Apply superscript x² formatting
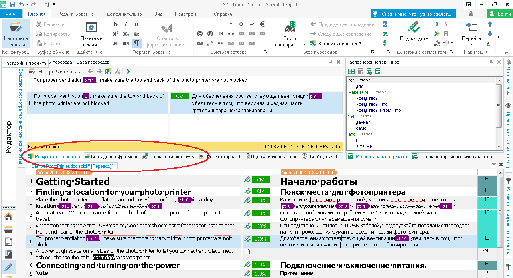This screenshot has height=278, width=513. (x=116, y=34)
